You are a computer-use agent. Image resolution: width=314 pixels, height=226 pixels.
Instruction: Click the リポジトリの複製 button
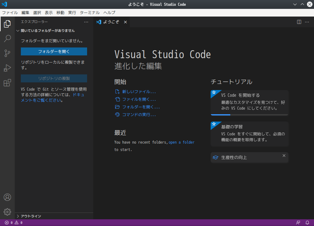point(54,78)
